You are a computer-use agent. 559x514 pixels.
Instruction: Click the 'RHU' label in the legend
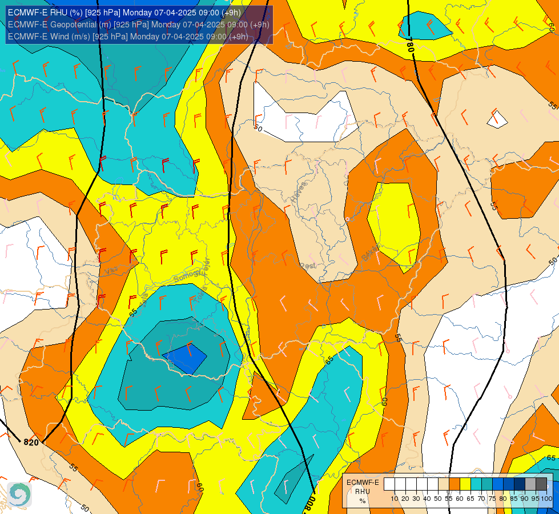[363, 492]
